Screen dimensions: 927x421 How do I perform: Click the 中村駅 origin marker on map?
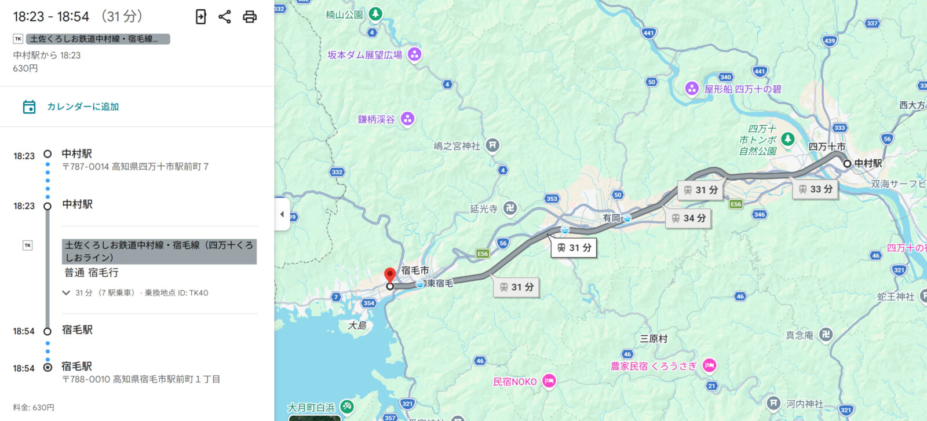(847, 164)
